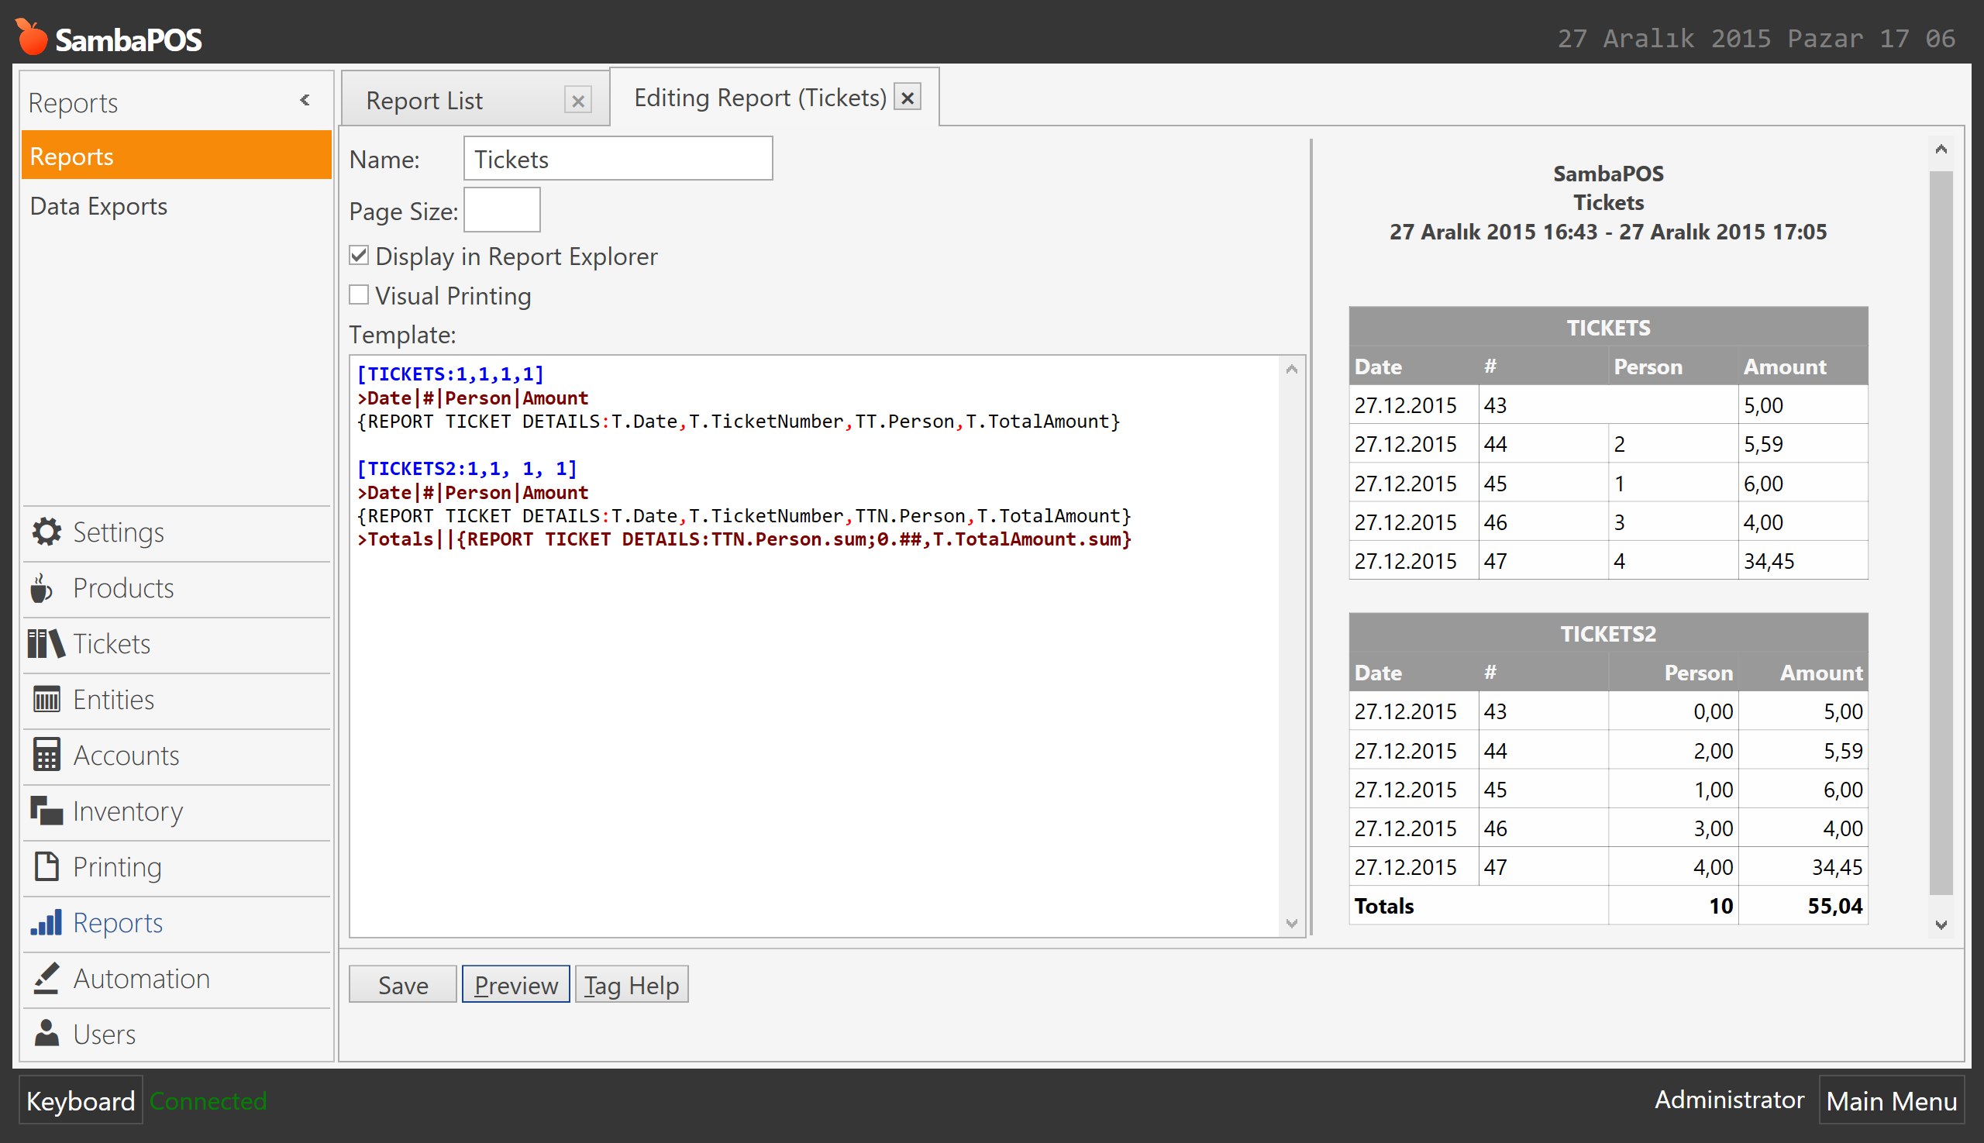Open the Entities navigation label
The image size is (1984, 1143).
(x=114, y=699)
